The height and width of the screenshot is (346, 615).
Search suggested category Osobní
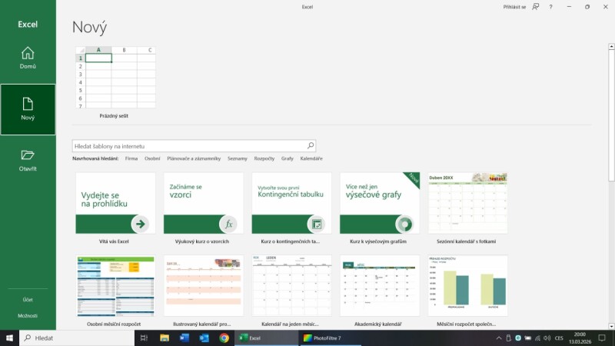click(x=152, y=158)
